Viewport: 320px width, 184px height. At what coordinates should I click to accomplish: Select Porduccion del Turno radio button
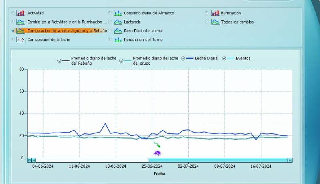110,40
